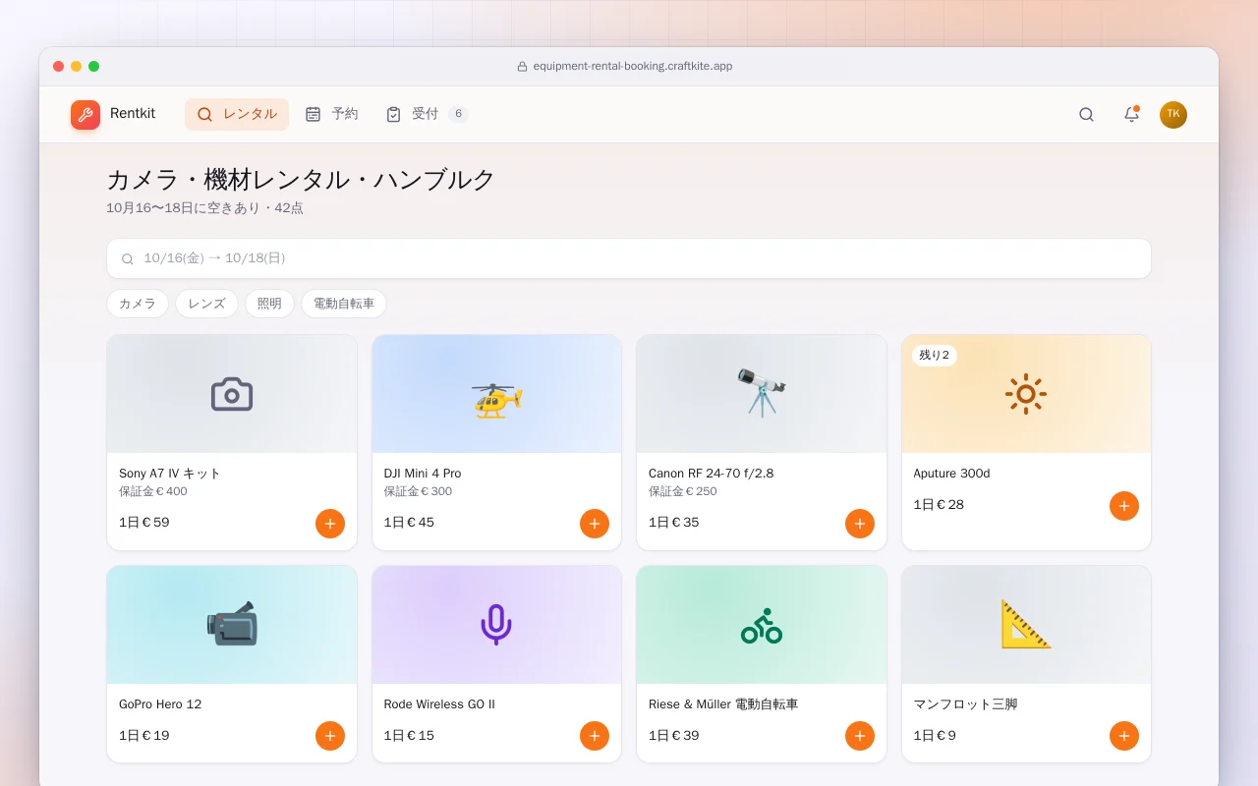Click the Rentkit wrench logo icon
The width and height of the screenshot is (1258, 786).
point(86,115)
